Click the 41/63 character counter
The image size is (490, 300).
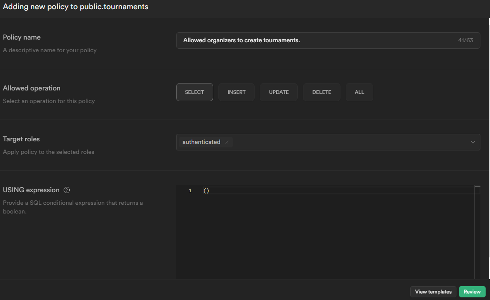466,40
